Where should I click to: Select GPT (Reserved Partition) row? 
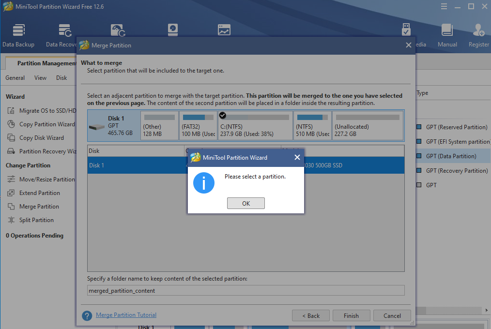pyautogui.click(x=453, y=127)
